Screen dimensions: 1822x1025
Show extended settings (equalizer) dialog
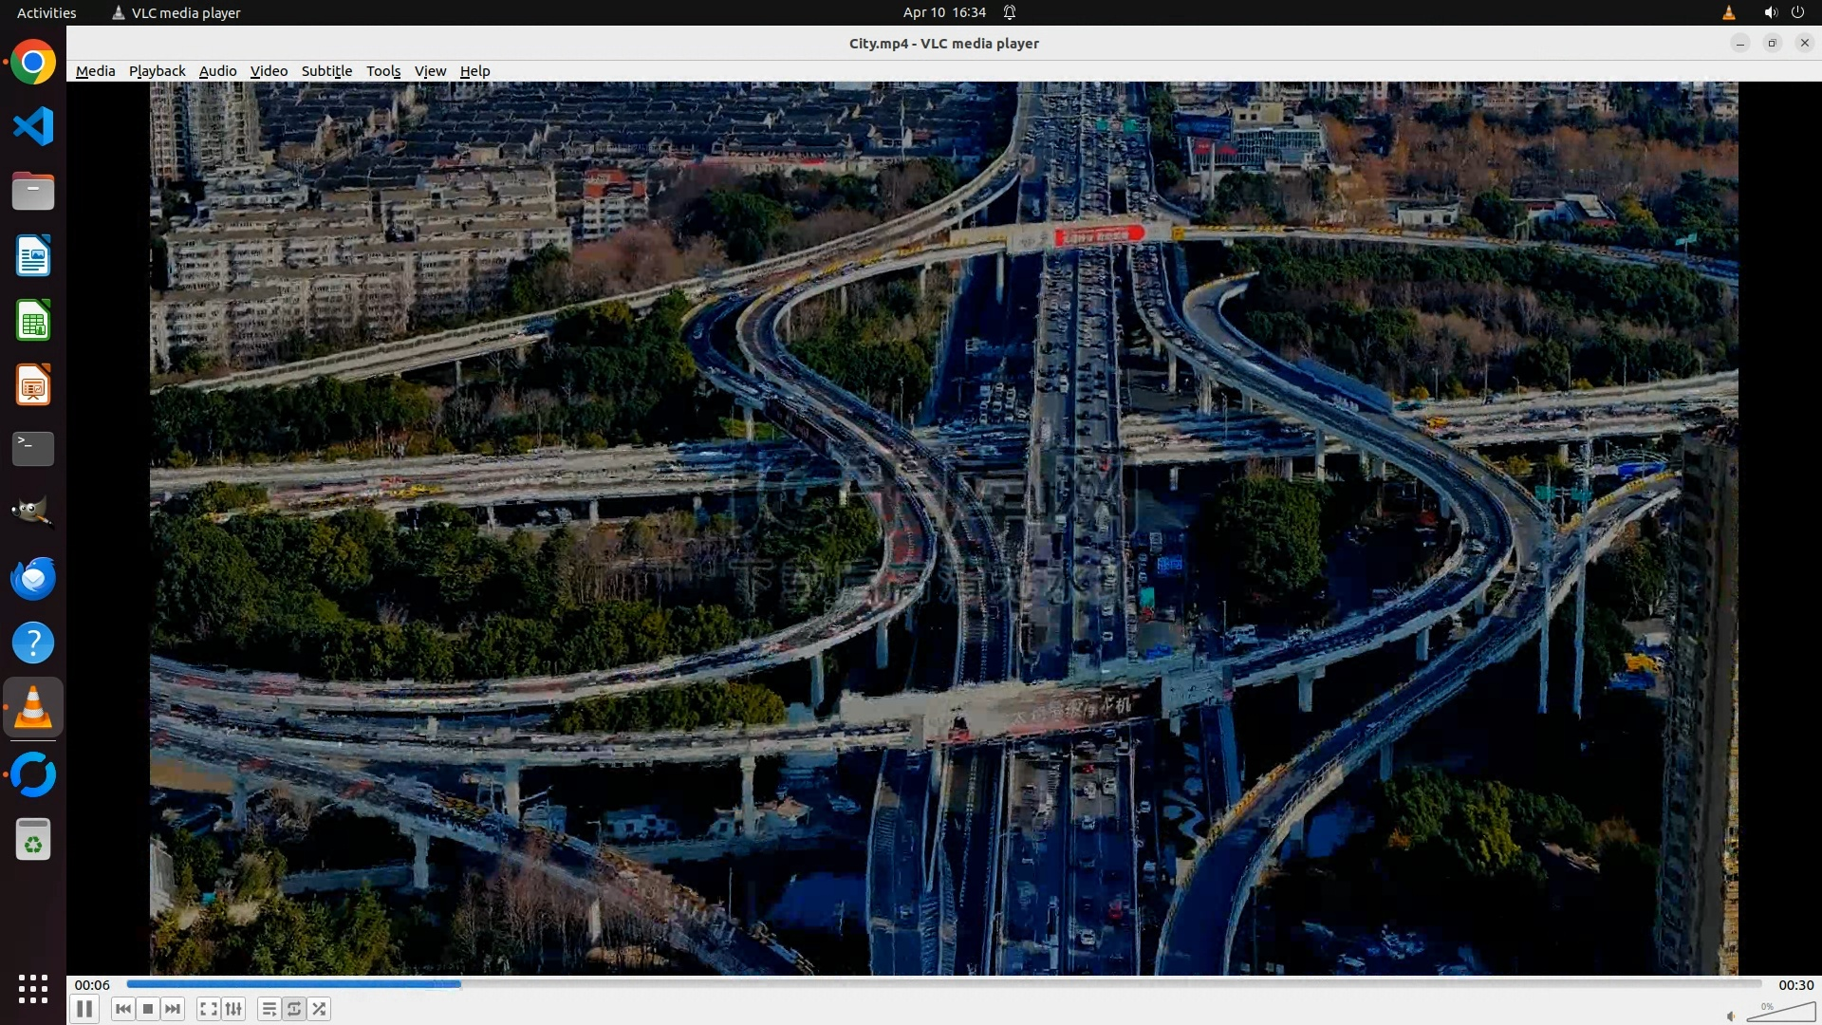[233, 1009]
